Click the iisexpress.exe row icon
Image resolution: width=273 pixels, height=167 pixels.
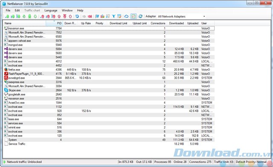[x=6, y=82]
